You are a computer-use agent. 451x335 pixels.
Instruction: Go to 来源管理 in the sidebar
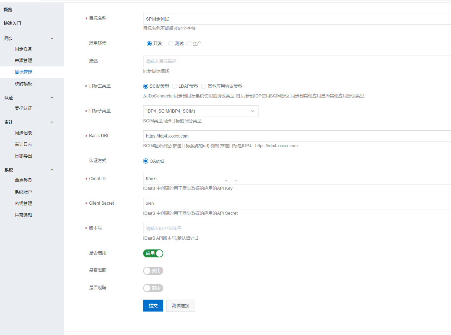(23, 61)
